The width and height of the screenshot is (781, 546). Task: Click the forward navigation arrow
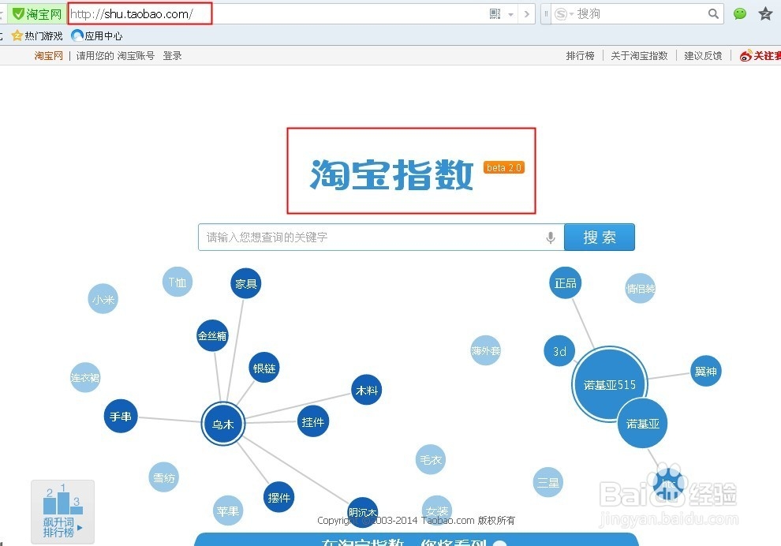[527, 13]
